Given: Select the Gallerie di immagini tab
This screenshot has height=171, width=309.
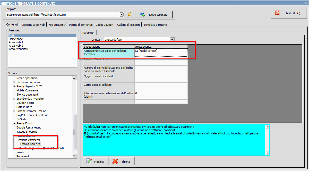Looking at the screenshot, I should 128,25.
